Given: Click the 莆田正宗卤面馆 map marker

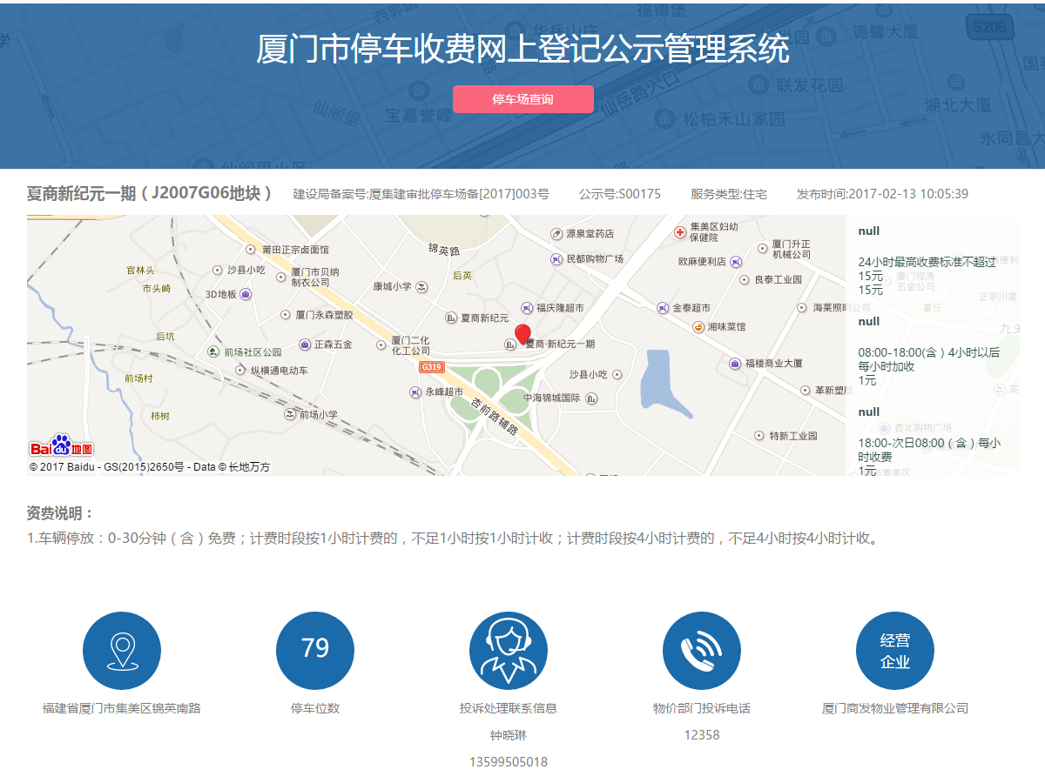Looking at the screenshot, I should click(253, 250).
